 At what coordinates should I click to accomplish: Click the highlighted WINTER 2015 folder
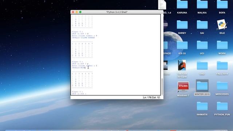[x=202, y=86]
